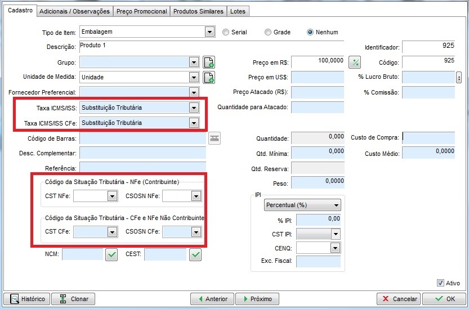Open the CST NFe dropdown

pyautogui.click(x=112, y=196)
